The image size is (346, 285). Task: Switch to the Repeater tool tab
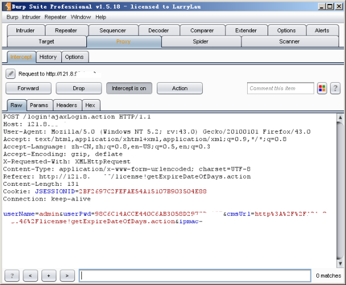pyautogui.click(x=66, y=31)
